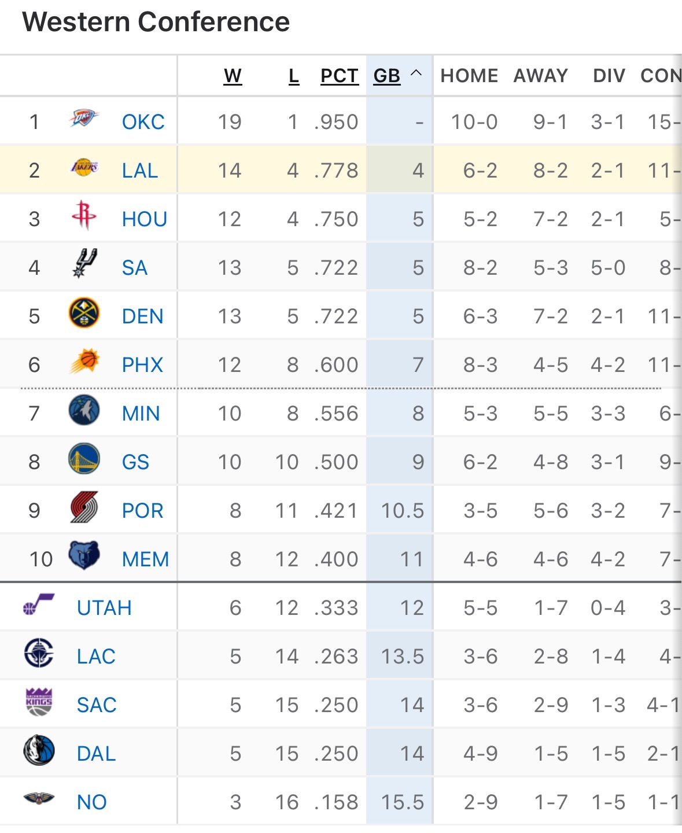Sort table by L column header
The height and width of the screenshot is (833, 682).
pos(294,76)
